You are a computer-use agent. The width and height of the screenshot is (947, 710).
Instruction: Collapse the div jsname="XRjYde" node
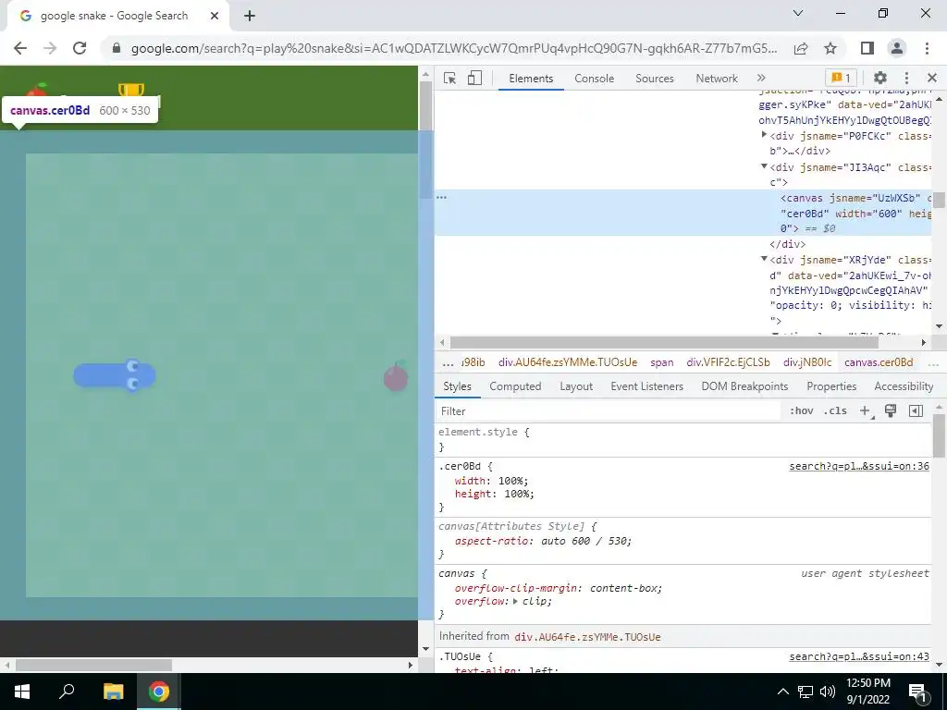point(764,259)
